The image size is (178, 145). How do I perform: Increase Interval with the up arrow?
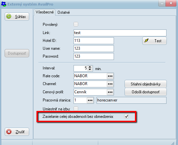click(x=90, y=67)
